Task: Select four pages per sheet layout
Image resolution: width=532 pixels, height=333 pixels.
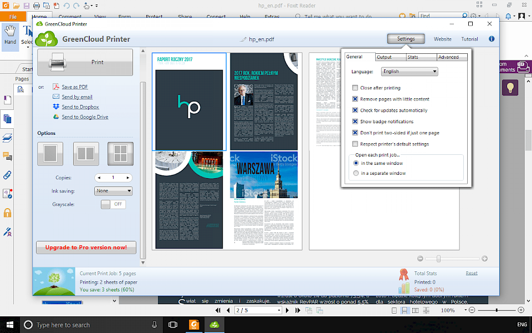Action: point(120,154)
